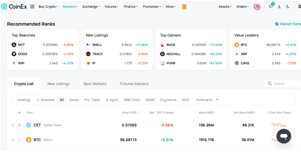Click the language globe icon
The height and width of the screenshot is (154, 301).
pos(299,6)
